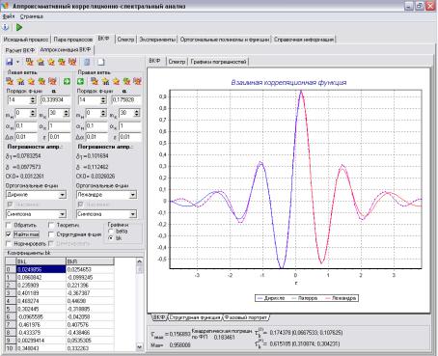
Task: Switch to Структурная функция bottom tab
Action: coord(195,317)
